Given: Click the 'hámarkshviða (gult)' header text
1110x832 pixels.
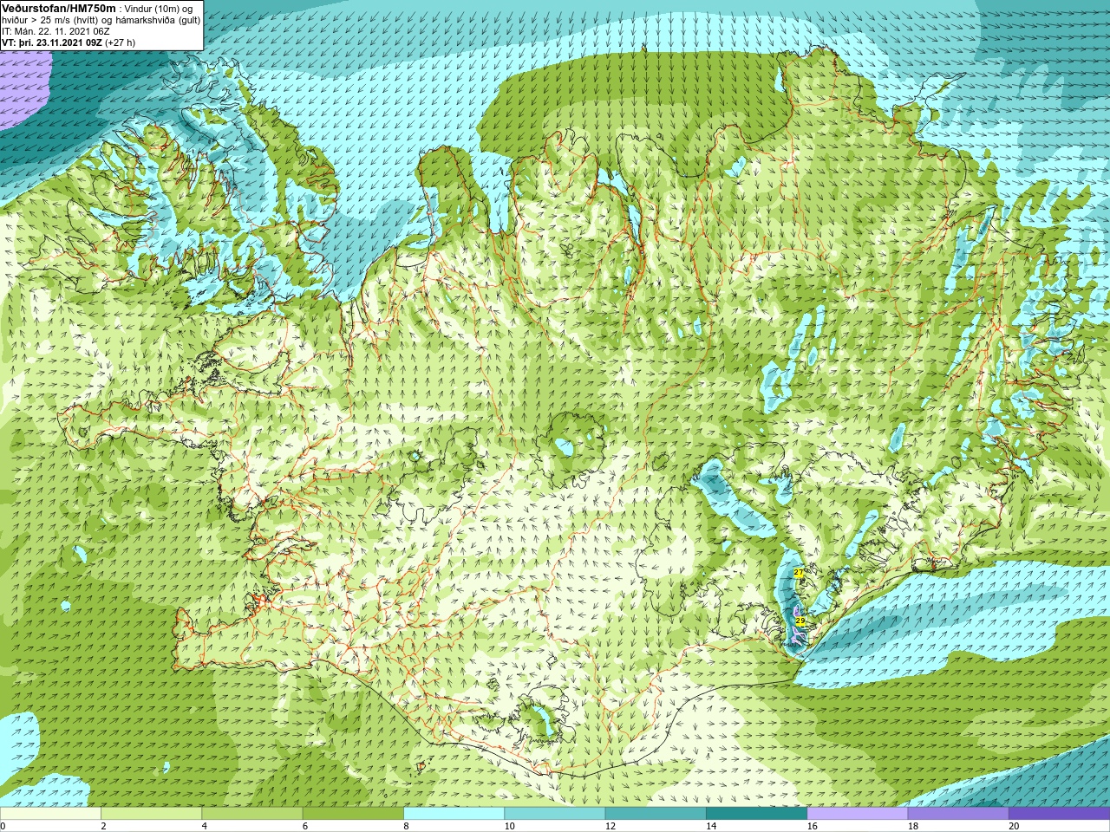Looking at the screenshot, I should pyautogui.click(x=159, y=20).
